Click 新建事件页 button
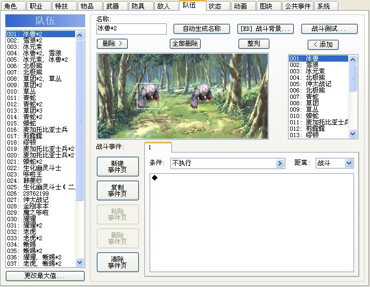370x287 pixels. click(x=118, y=166)
